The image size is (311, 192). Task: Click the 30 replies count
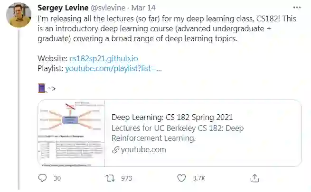(x=57, y=178)
